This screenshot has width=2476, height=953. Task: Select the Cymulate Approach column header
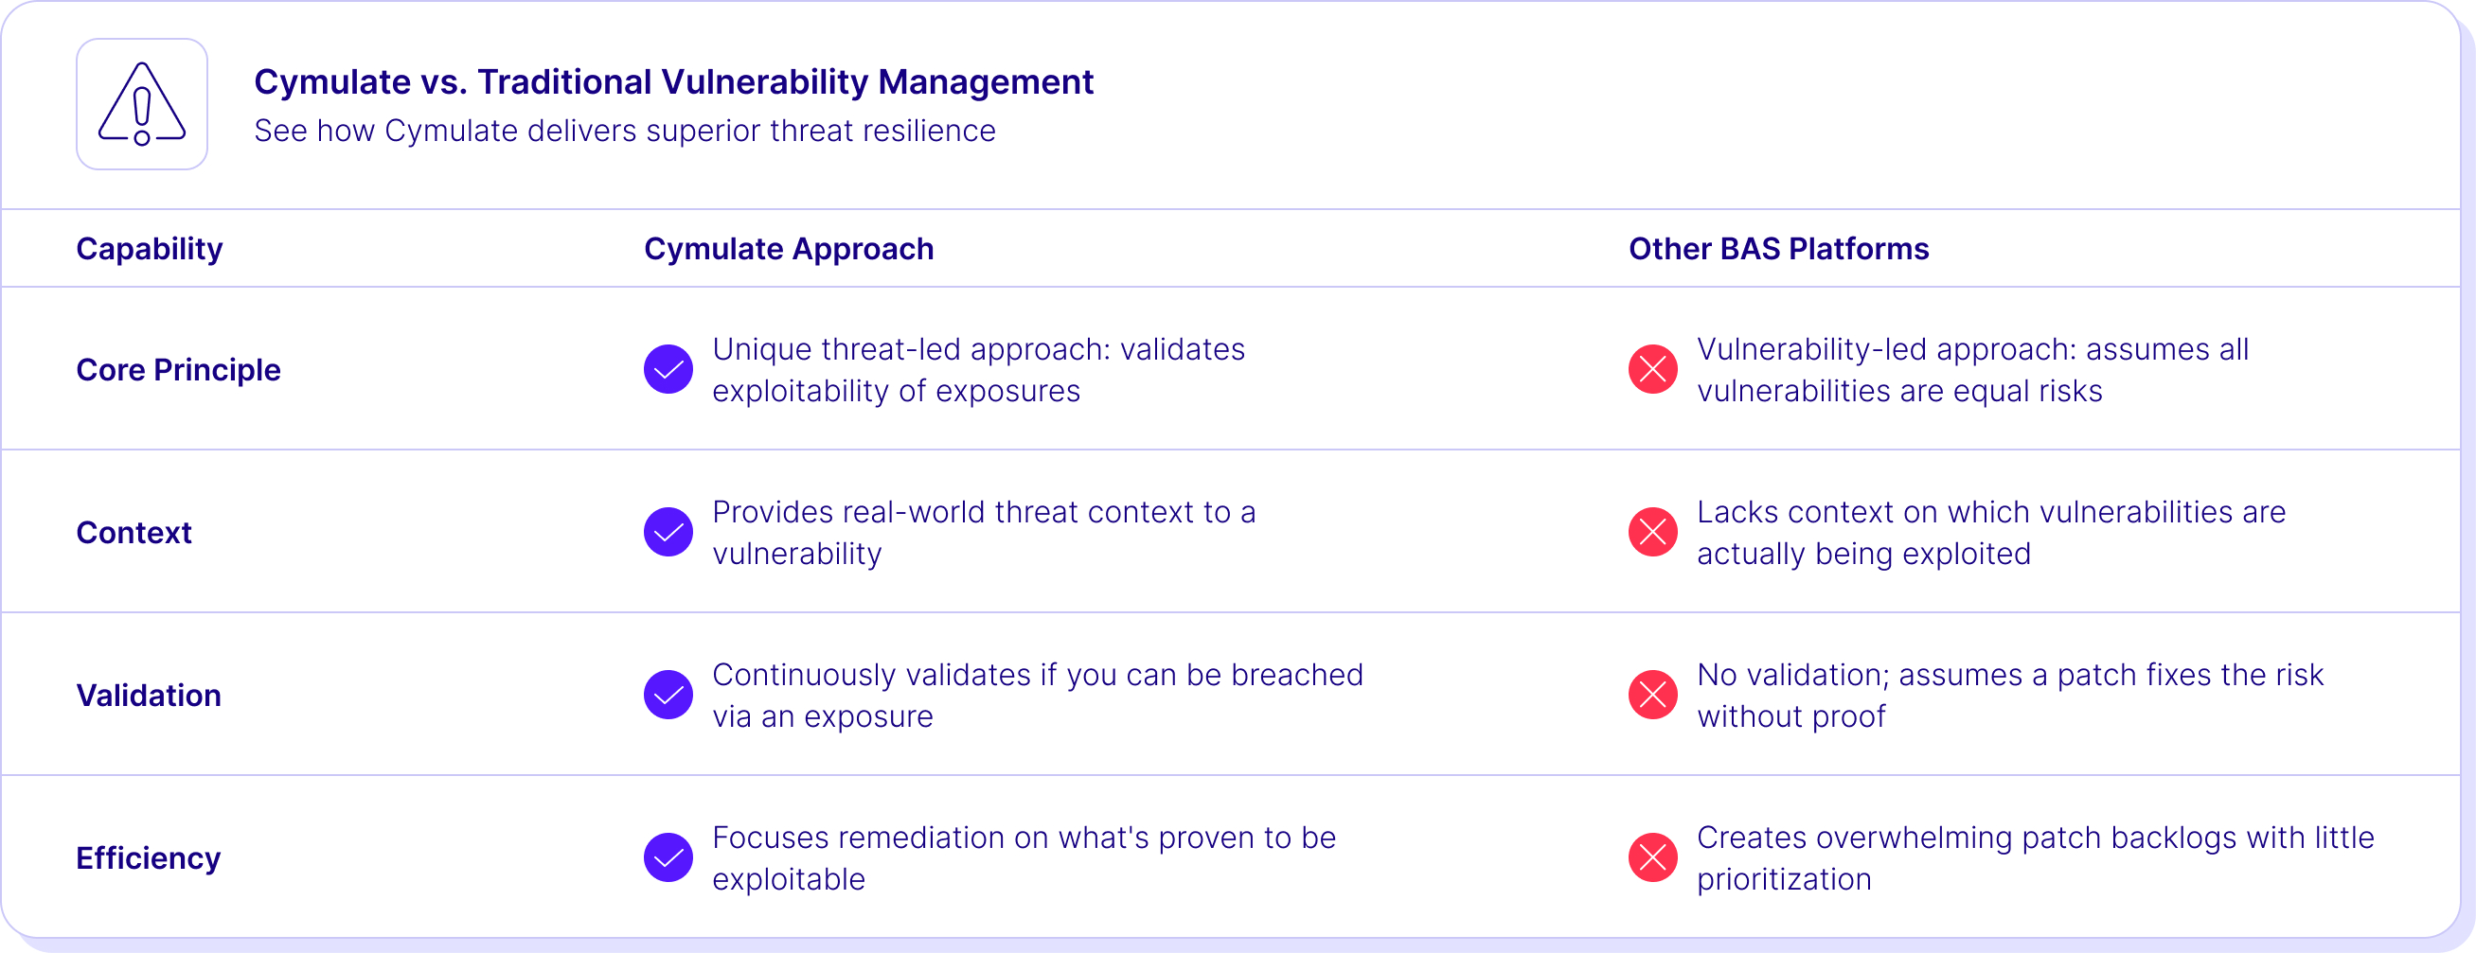tap(788, 249)
